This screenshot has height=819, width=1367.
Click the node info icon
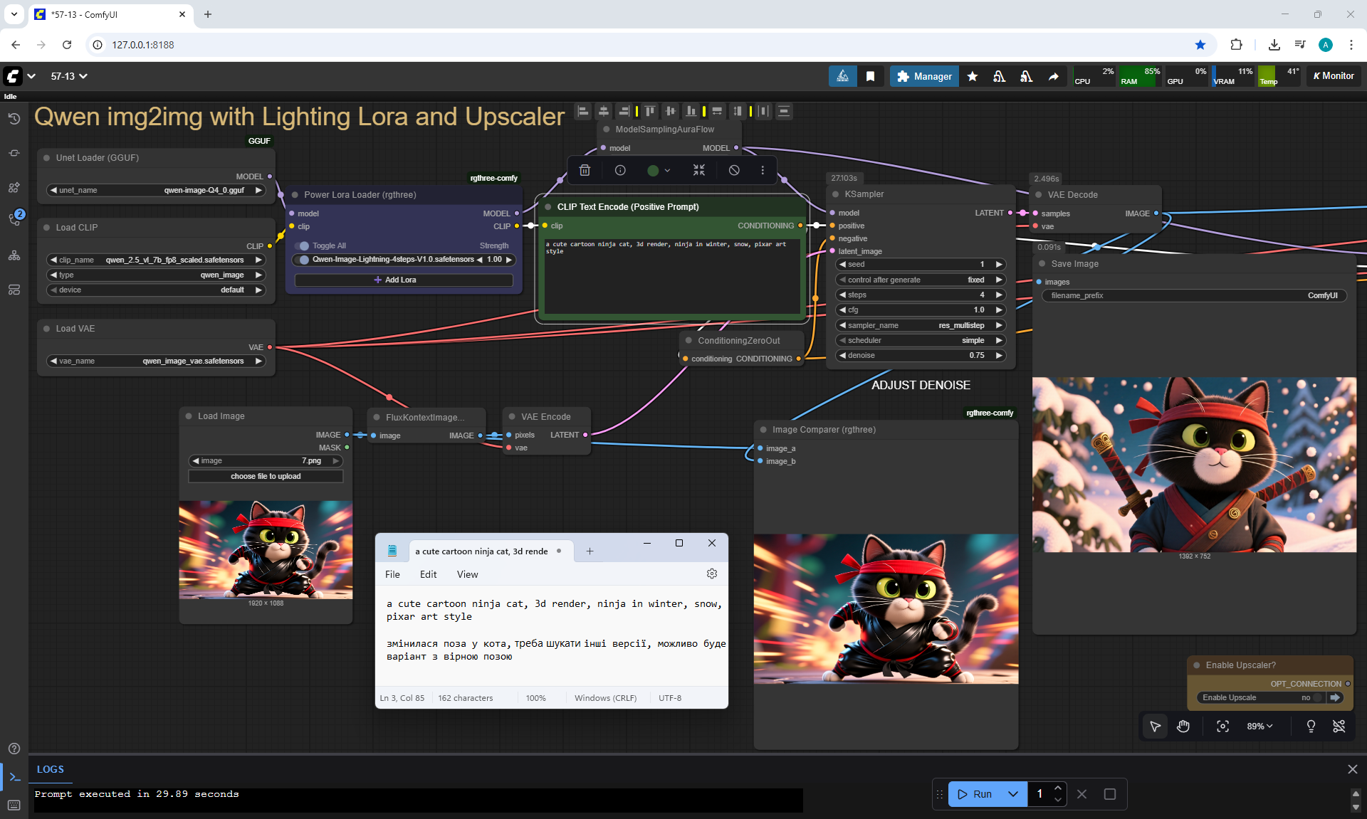620,170
